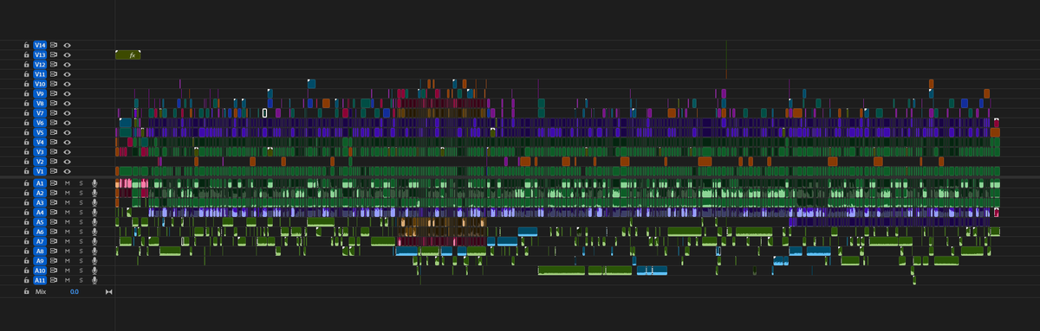Enable voice-over record on track A11

(x=94, y=280)
